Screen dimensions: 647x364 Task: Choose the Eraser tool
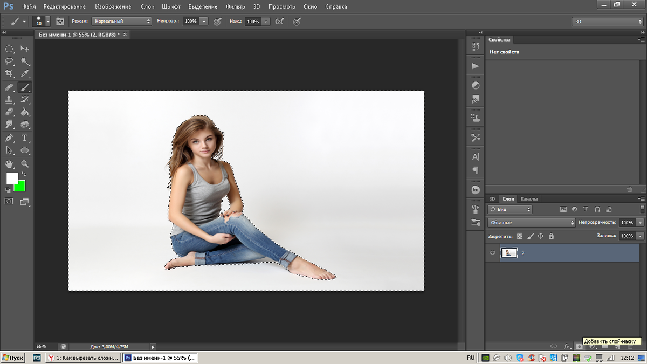[x=9, y=112]
